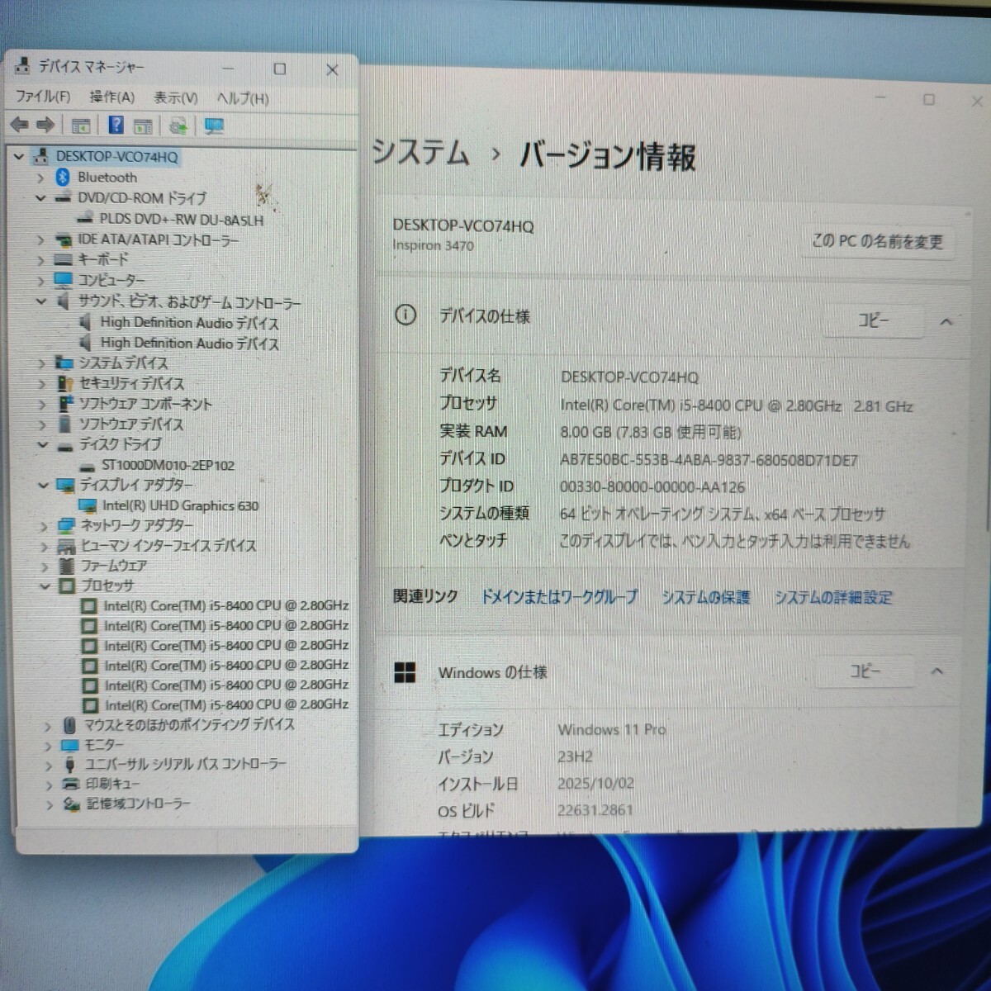Select ファームウェア tree item
Viewport: 991px width, 991px height.
tap(114, 567)
